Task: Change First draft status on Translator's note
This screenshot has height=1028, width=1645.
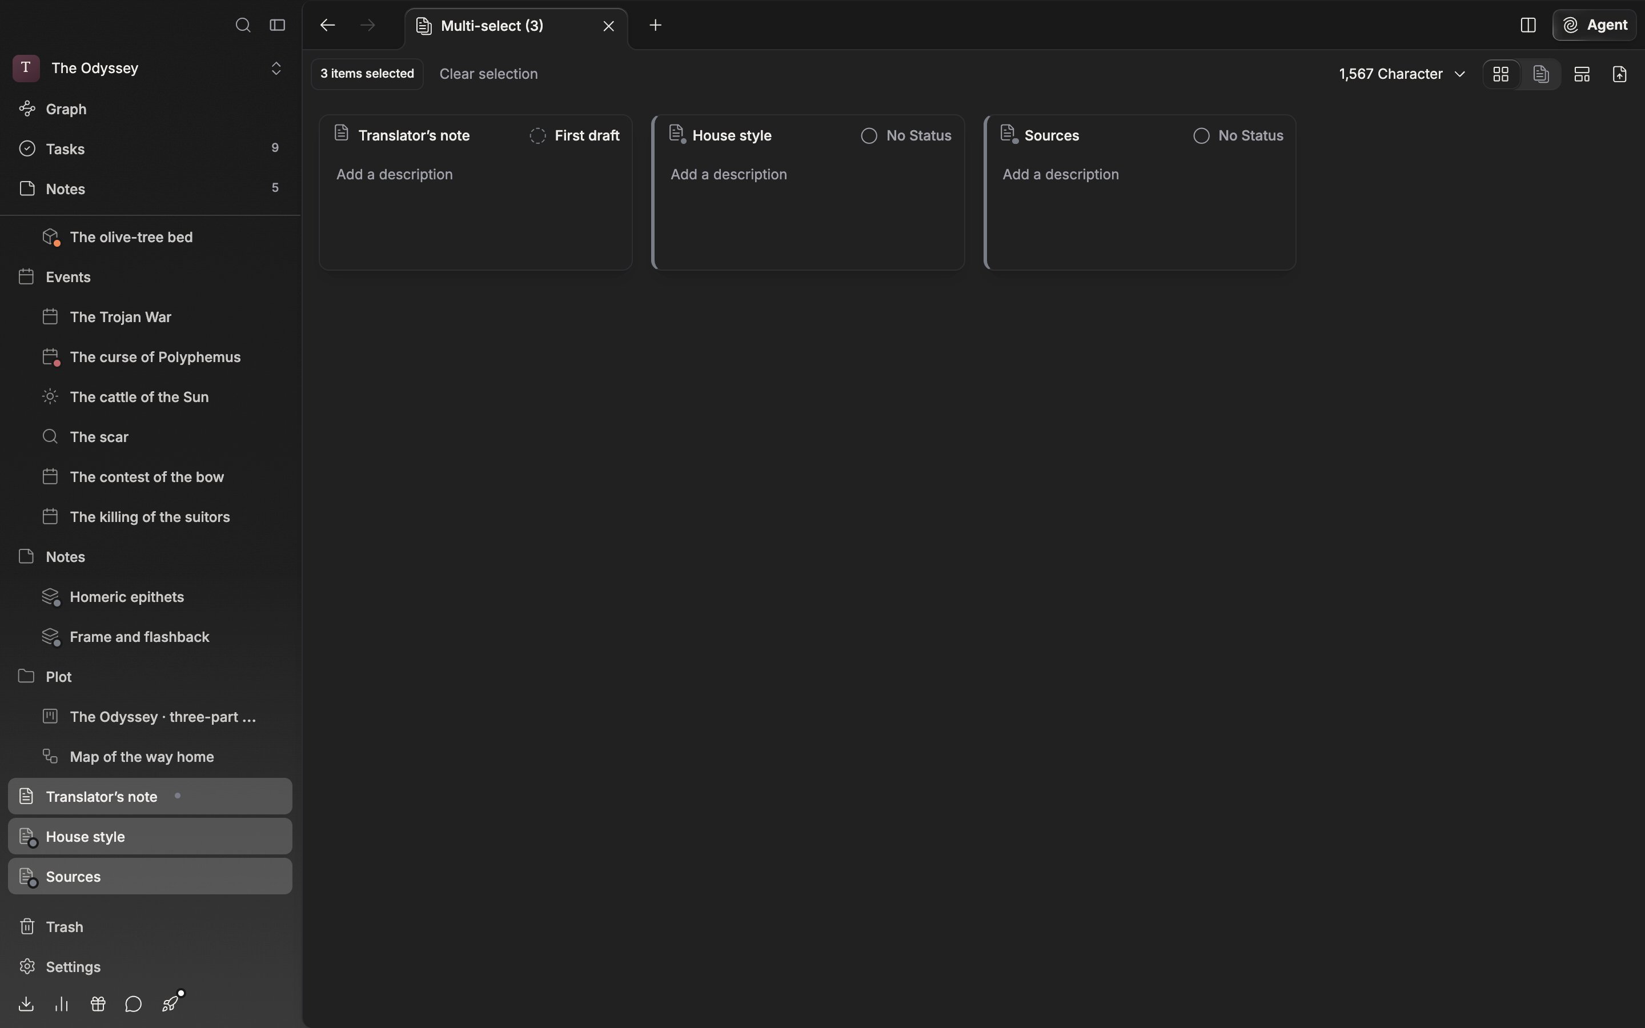Action: pos(575,136)
